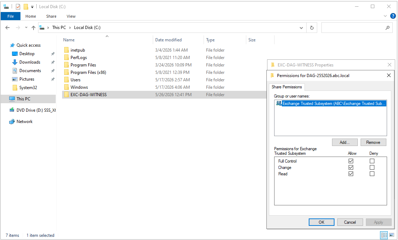The width and height of the screenshot is (398, 240).
Task: Open the address bar history dropdown
Action: pos(301,28)
